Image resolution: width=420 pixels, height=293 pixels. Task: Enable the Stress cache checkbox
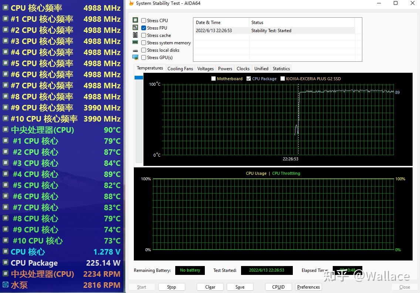tap(143, 35)
